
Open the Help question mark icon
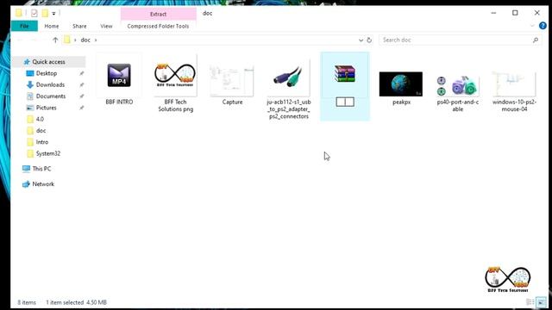[543, 26]
